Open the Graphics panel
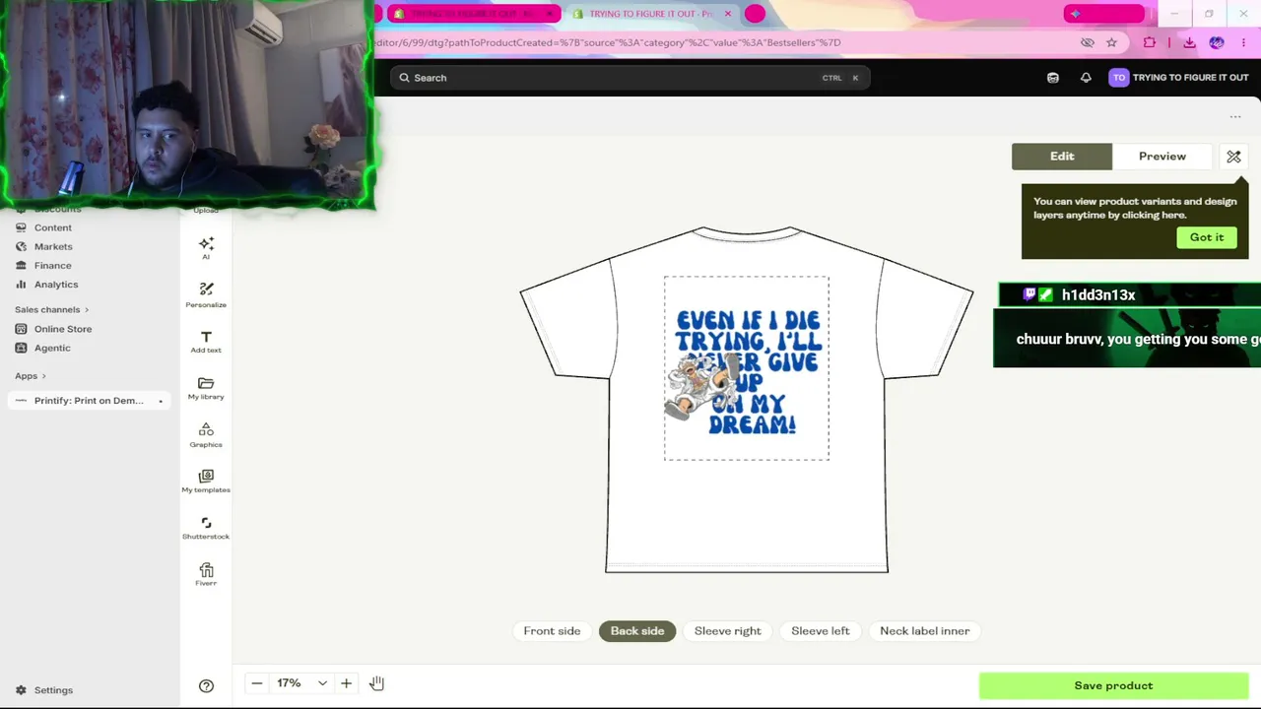This screenshot has width=1261, height=709. tap(206, 434)
